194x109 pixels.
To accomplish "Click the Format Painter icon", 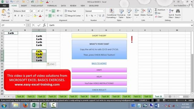I will click(8, 16).
